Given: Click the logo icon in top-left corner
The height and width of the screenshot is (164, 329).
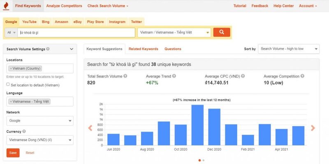Looking at the screenshot, I should (x=6, y=6).
